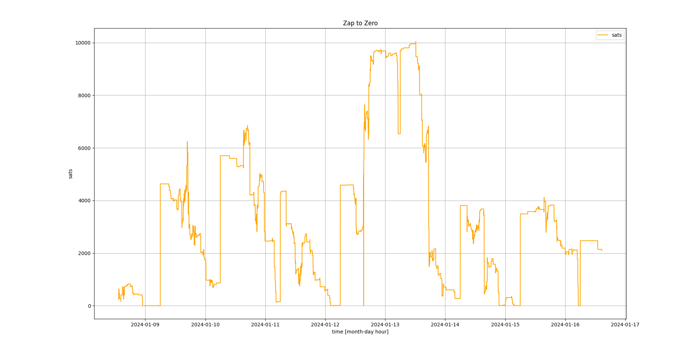Viewport: 684px width, 363px height.
Task: Click the "sats" legend text label
Action: [617, 35]
